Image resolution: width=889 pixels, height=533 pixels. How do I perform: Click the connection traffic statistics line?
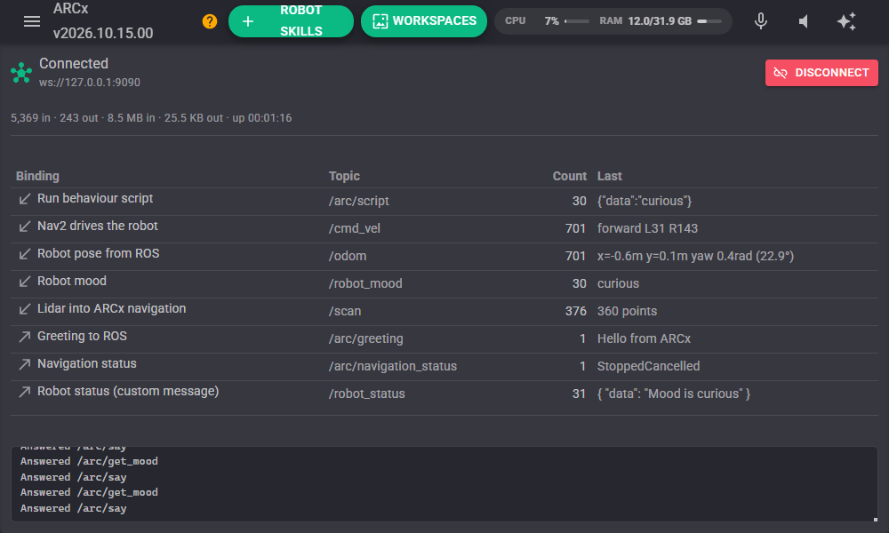tap(151, 118)
